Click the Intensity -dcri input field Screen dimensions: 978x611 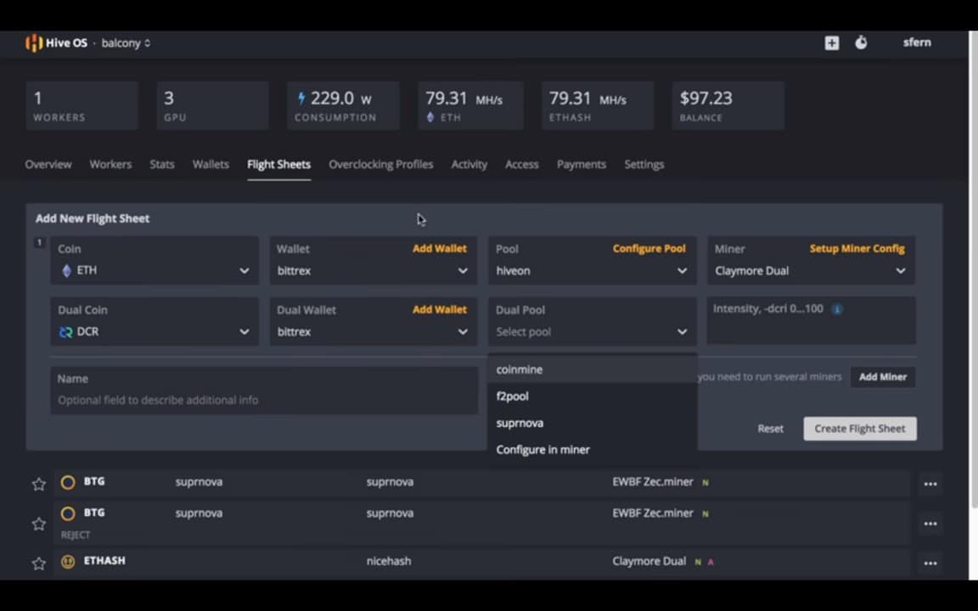click(811, 321)
